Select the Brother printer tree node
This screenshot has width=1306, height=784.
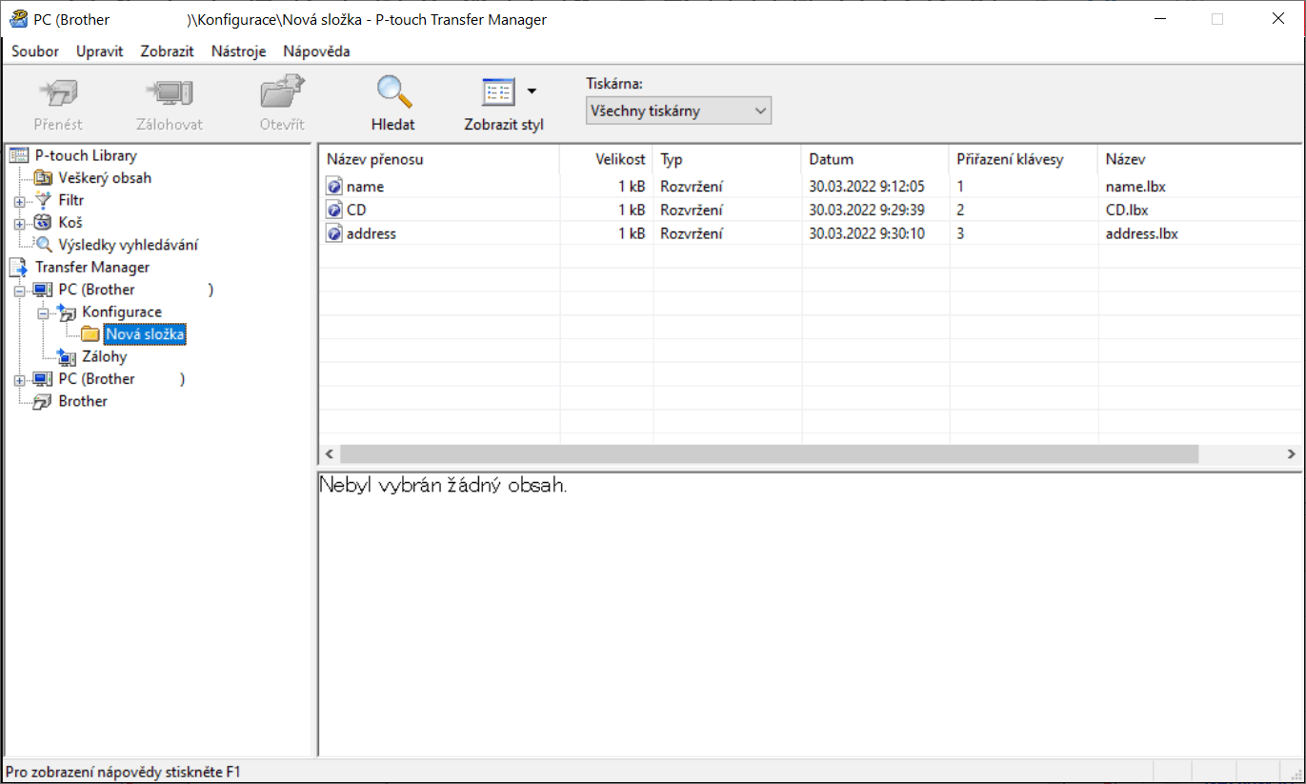click(83, 401)
